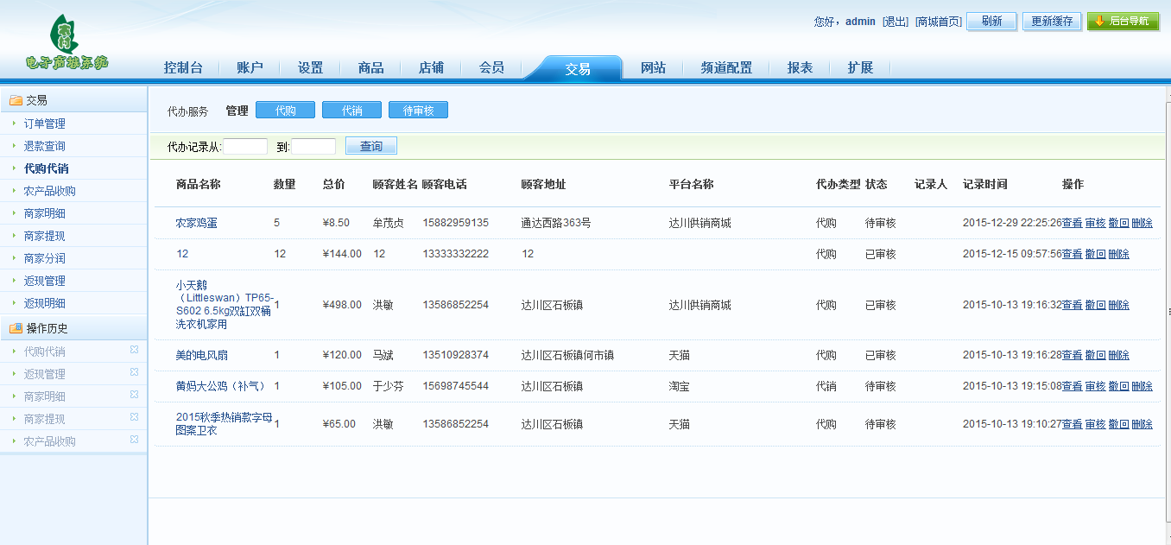This screenshot has width=1171, height=545.
Task: Click 审核 link for 农家鸡蛋 row
Action: pyautogui.click(x=1095, y=223)
